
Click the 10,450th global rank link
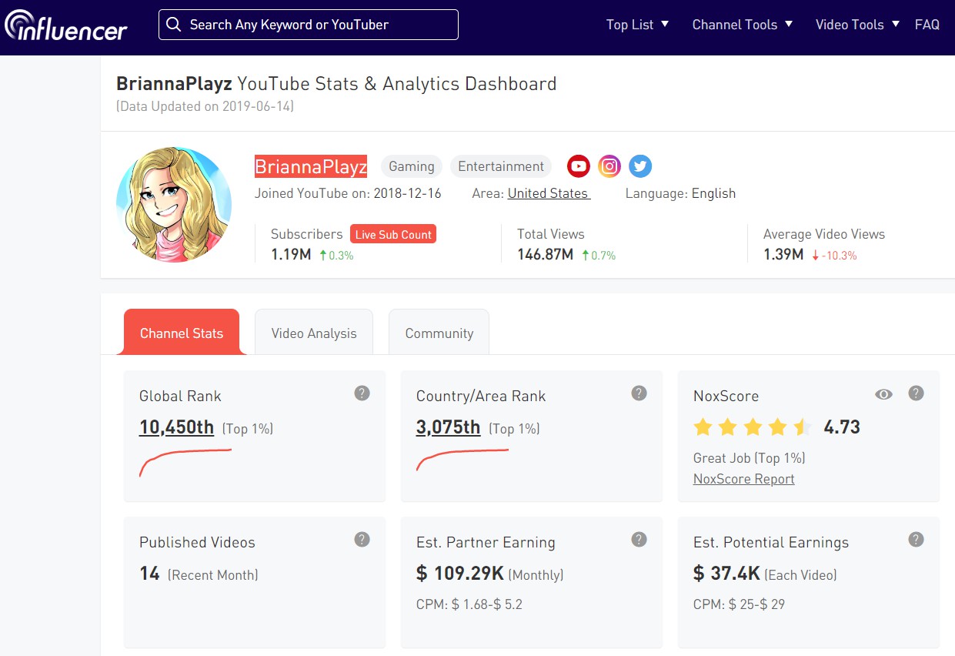176,427
